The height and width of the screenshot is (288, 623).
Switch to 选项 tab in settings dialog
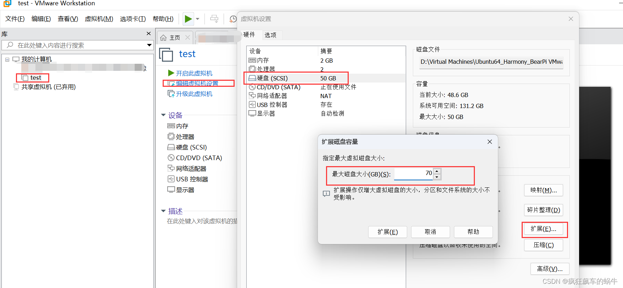(x=270, y=35)
